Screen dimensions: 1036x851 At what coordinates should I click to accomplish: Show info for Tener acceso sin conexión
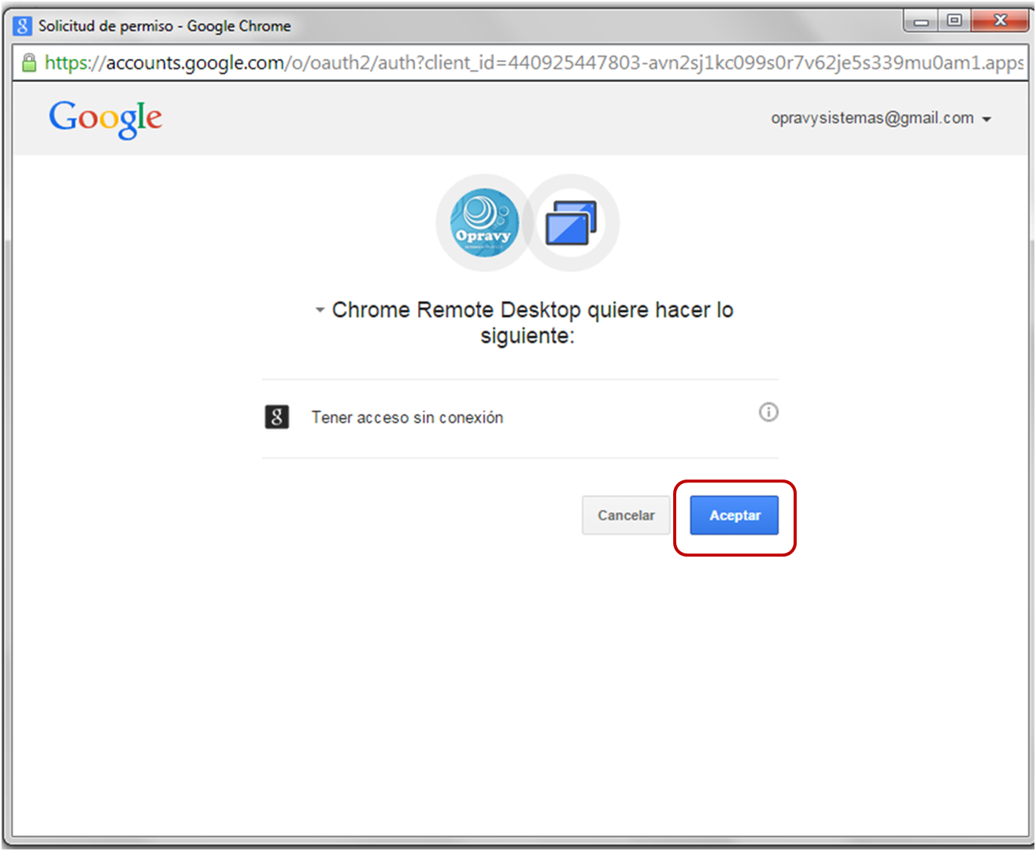(x=768, y=412)
